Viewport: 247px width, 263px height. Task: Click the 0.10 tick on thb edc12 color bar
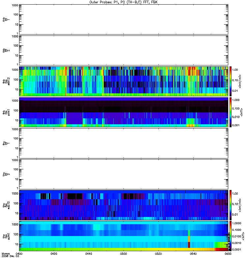(235, 80)
